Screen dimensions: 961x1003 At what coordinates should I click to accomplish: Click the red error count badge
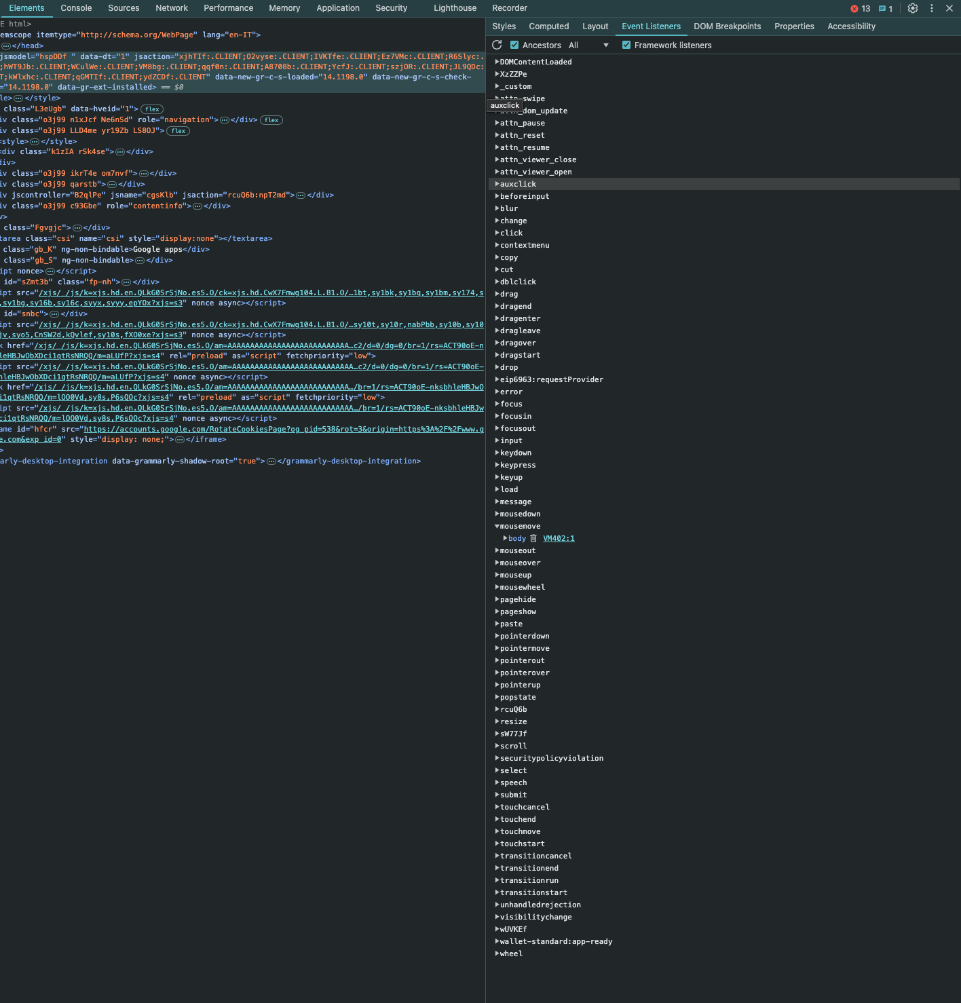(860, 9)
